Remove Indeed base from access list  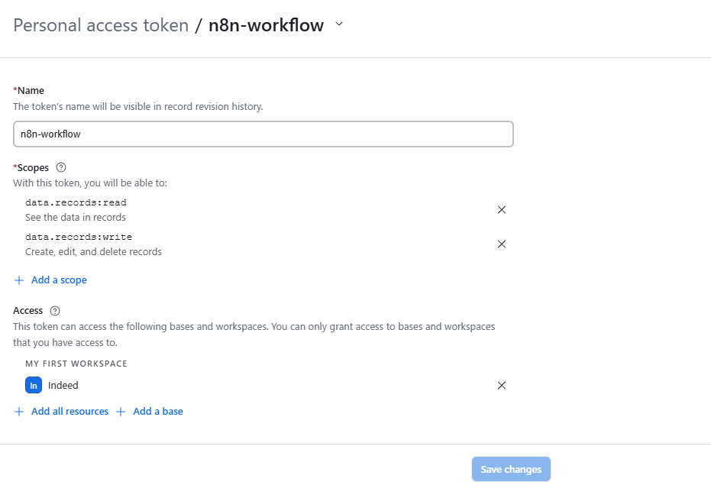click(502, 386)
